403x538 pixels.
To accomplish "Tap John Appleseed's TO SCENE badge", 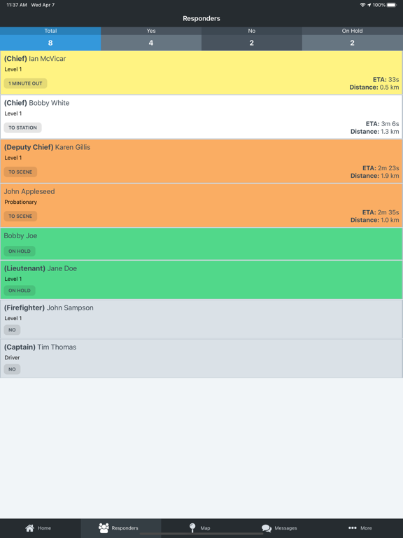I will pos(20,216).
